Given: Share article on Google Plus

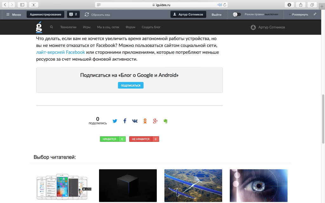Looking at the screenshot, I should click(x=155, y=121).
